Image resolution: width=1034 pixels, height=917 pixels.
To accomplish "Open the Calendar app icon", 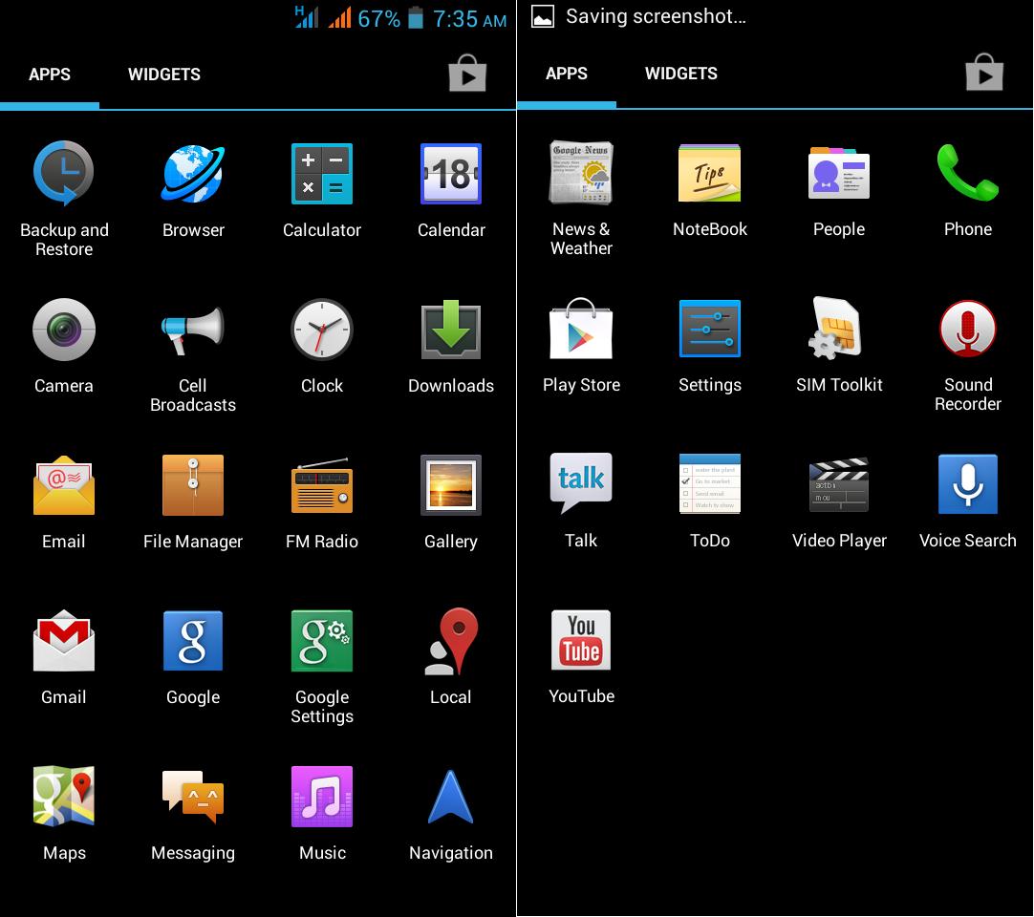I will click(451, 174).
